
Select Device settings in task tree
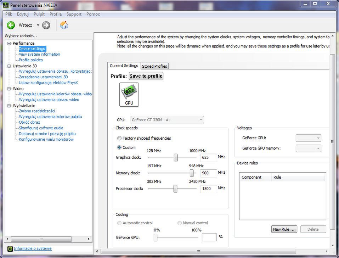pos(32,49)
